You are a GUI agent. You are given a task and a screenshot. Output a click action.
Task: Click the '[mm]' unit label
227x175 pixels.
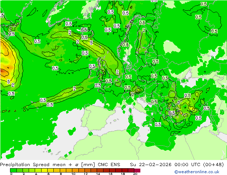(x=88, y=165)
